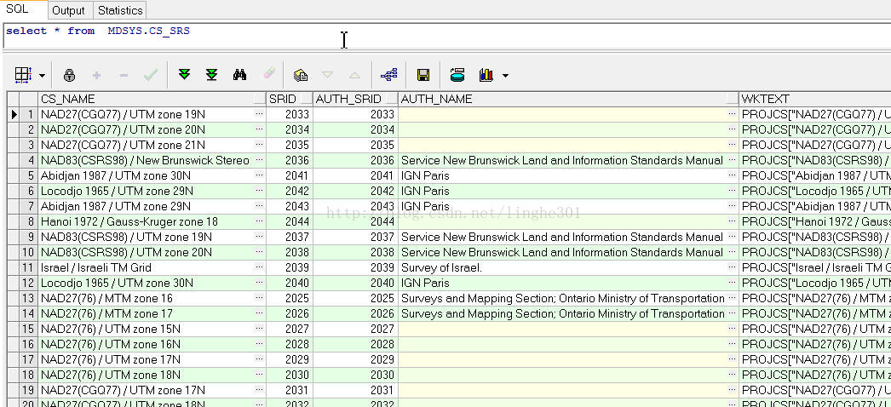This screenshot has height=407, width=891.
Task: Click the Delete record minus icon
Action: tap(124, 75)
